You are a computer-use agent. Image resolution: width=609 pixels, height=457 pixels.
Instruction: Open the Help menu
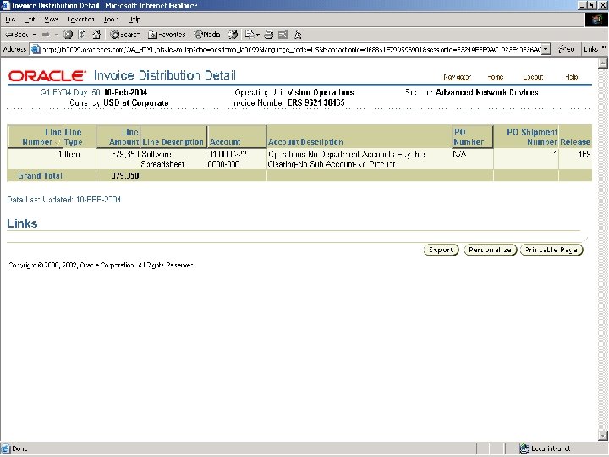tap(134, 19)
